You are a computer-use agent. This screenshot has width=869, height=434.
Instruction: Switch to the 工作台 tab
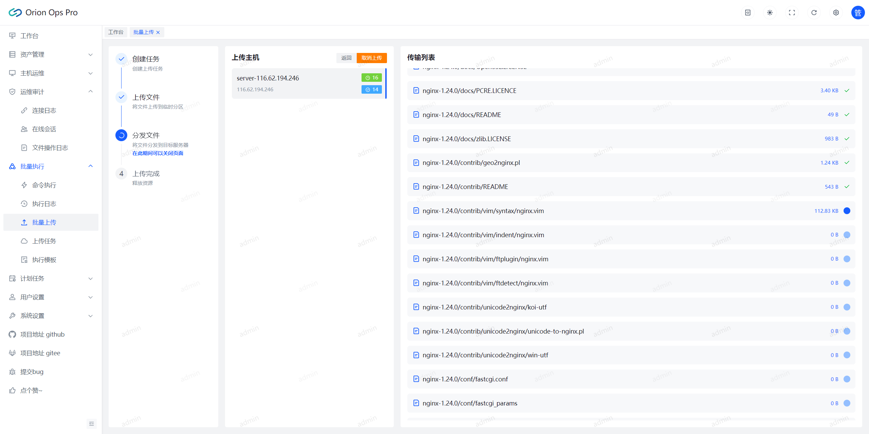[x=116, y=32]
